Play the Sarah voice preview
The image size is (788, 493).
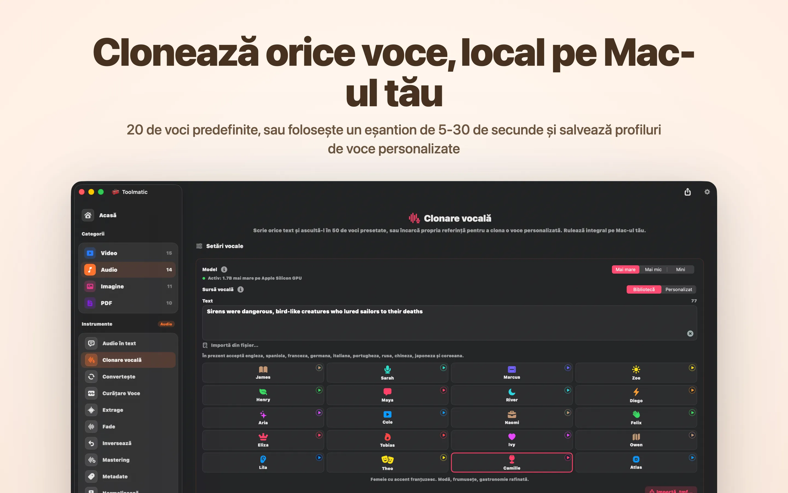[444, 368]
